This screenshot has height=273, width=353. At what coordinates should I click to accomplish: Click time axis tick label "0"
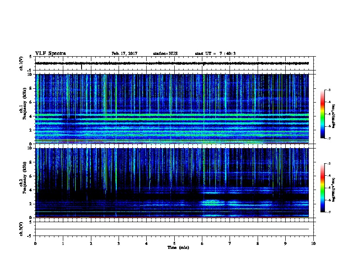pos(35,244)
